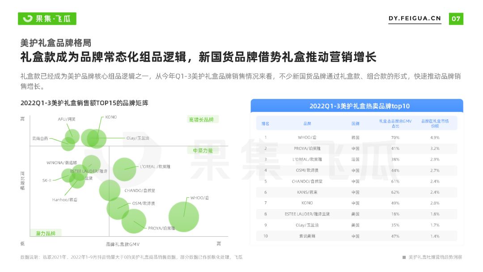Click the KONO label above the chart bubbles
483x272 pixels.
(111, 117)
